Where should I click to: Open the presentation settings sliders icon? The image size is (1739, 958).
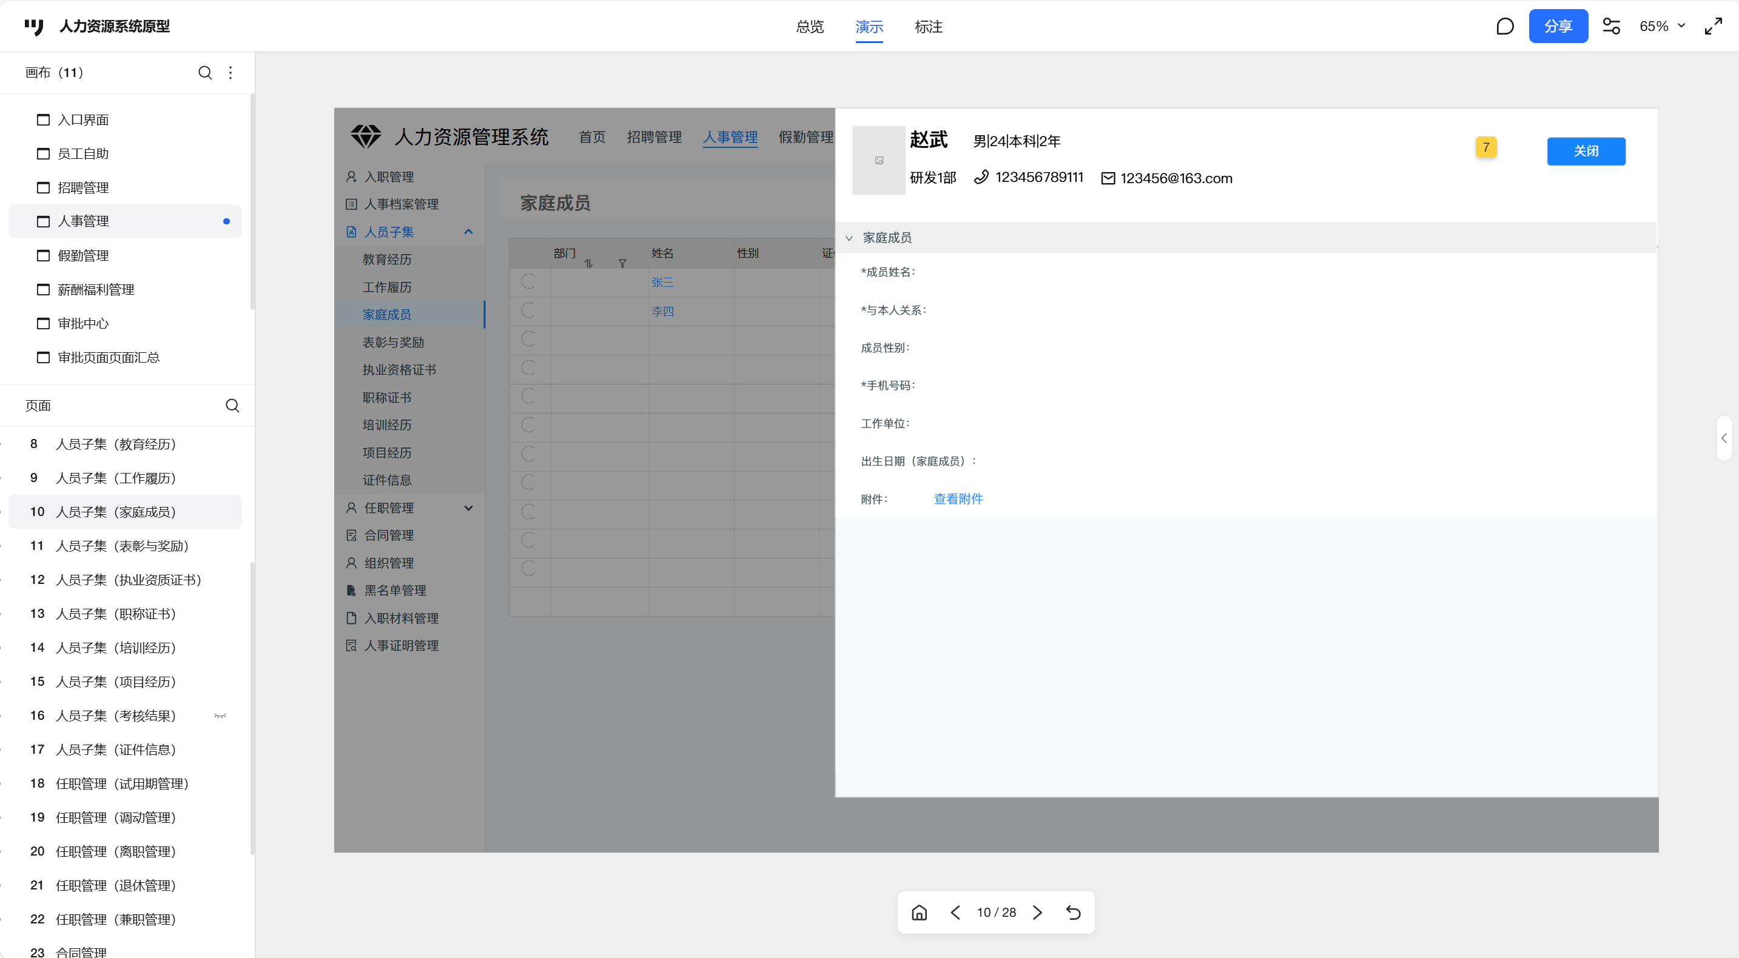point(1612,26)
